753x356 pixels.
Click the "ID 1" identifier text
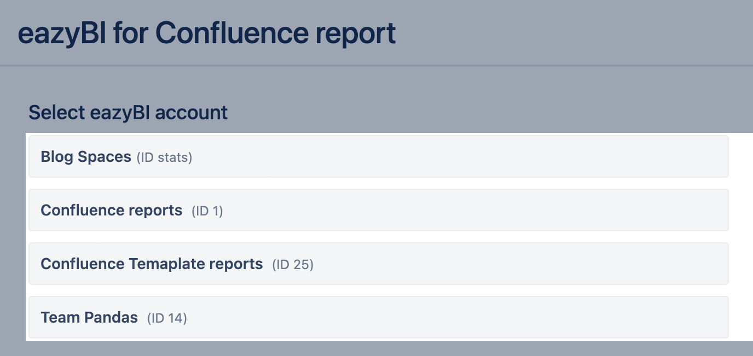click(x=207, y=211)
